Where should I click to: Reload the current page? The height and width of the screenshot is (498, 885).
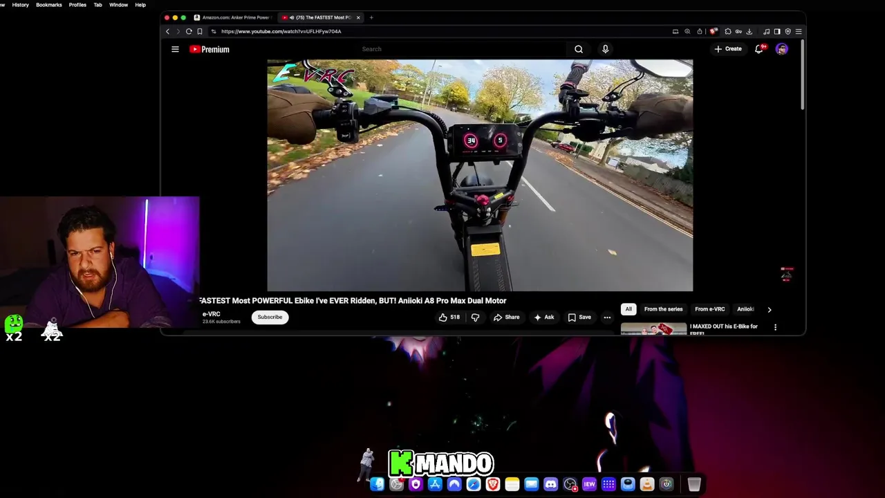point(189,31)
